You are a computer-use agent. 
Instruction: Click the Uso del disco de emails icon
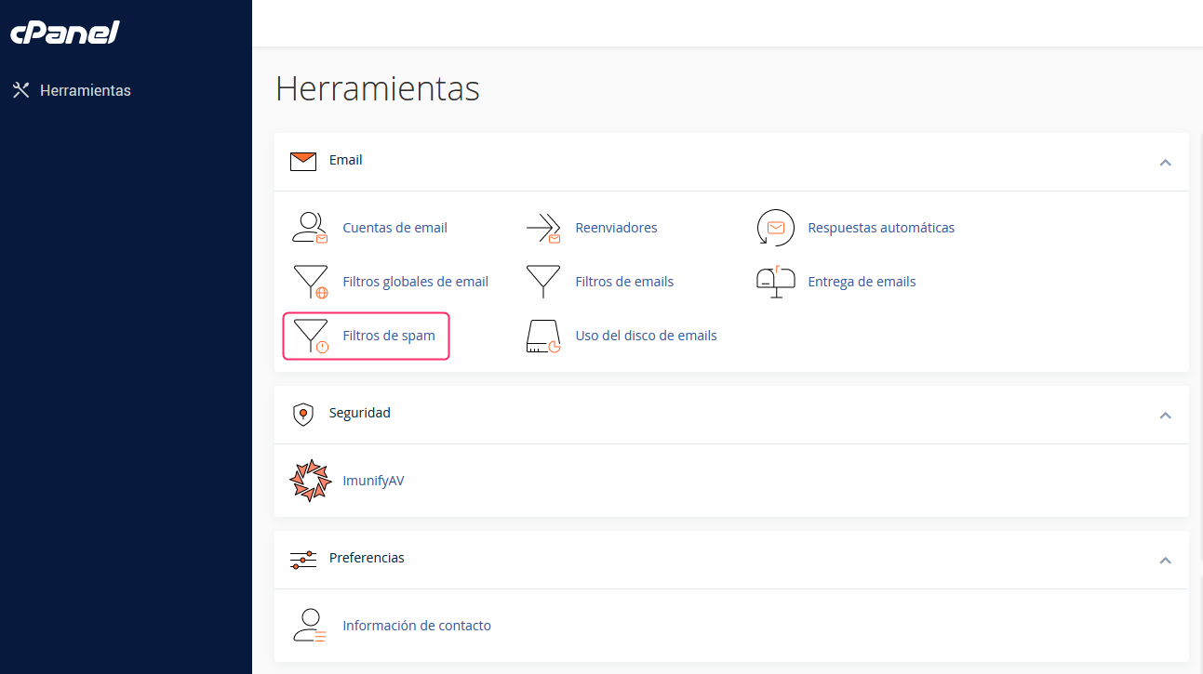tap(542, 336)
